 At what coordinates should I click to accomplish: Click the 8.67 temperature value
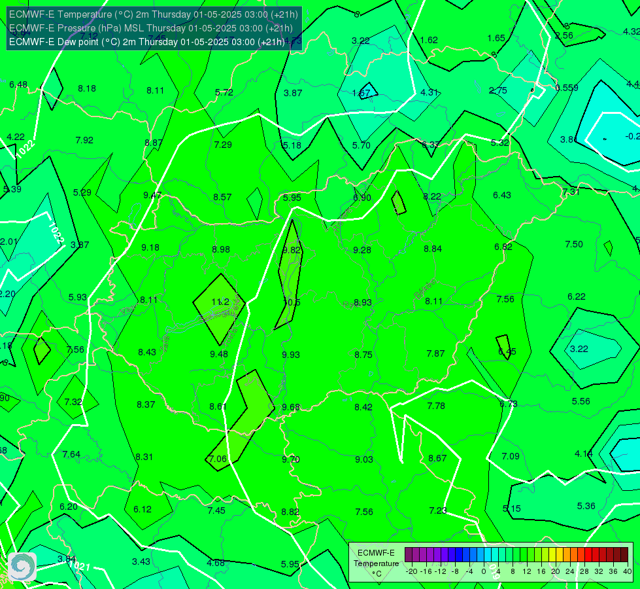tap(437, 459)
